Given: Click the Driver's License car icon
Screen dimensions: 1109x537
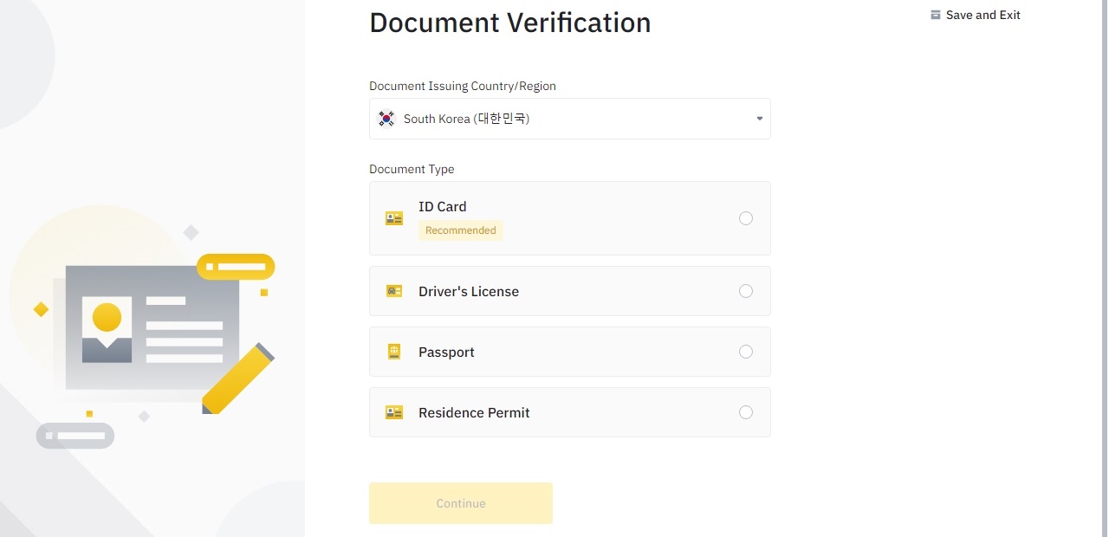Looking at the screenshot, I should pyautogui.click(x=394, y=291).
